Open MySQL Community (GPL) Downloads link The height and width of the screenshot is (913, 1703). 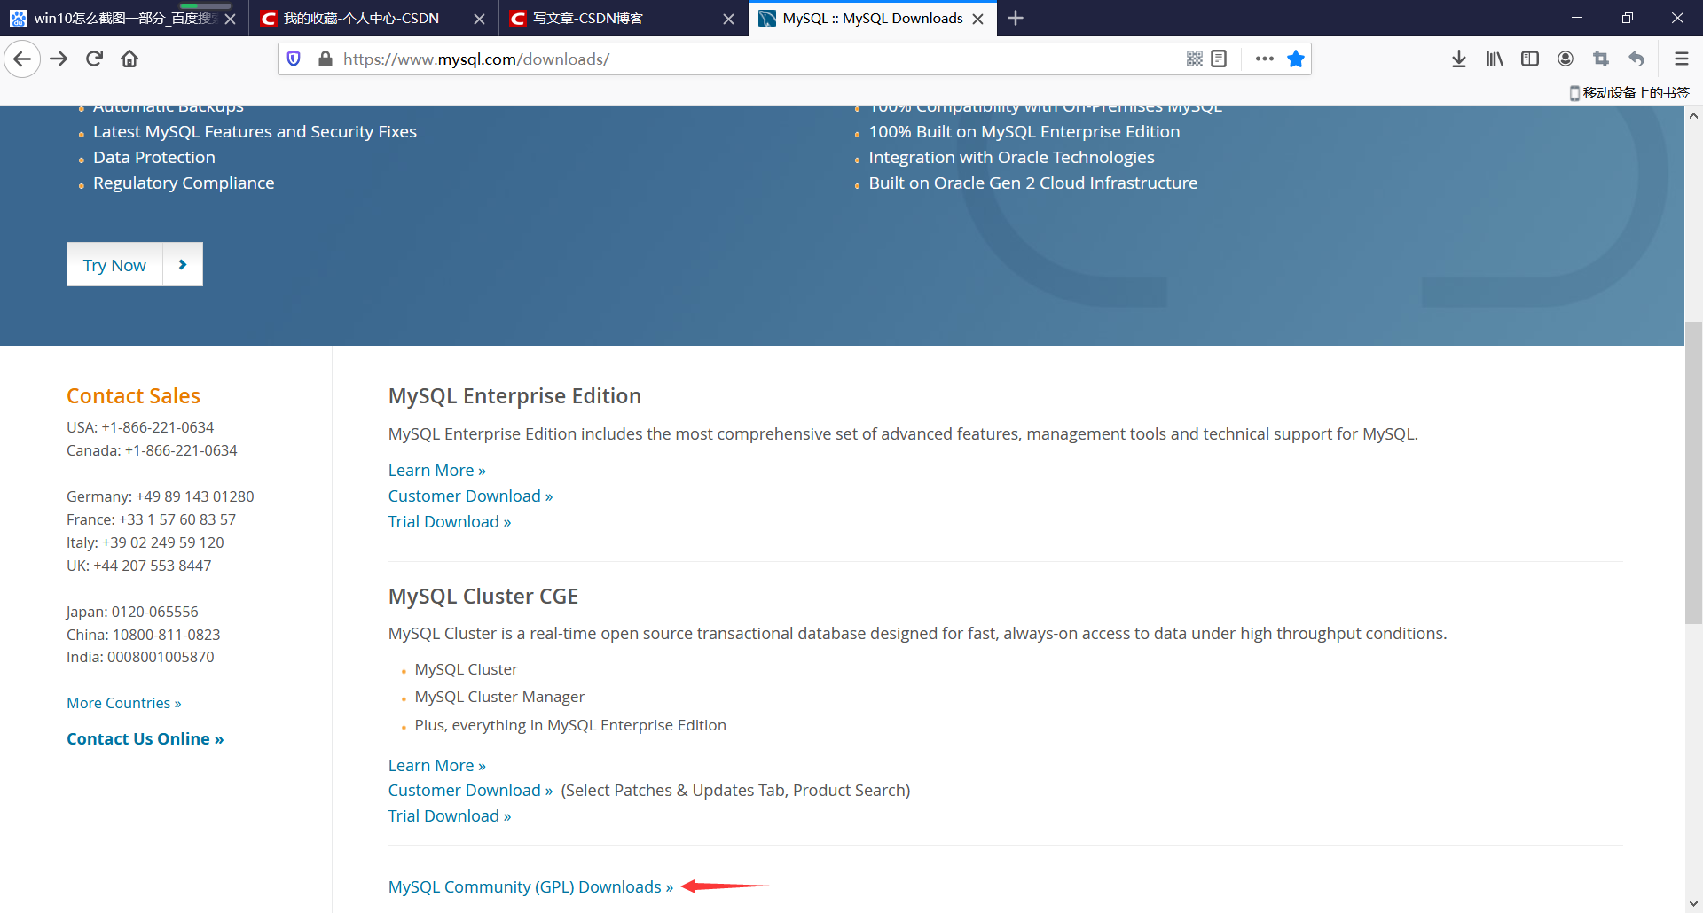click(x=530, y=887)
